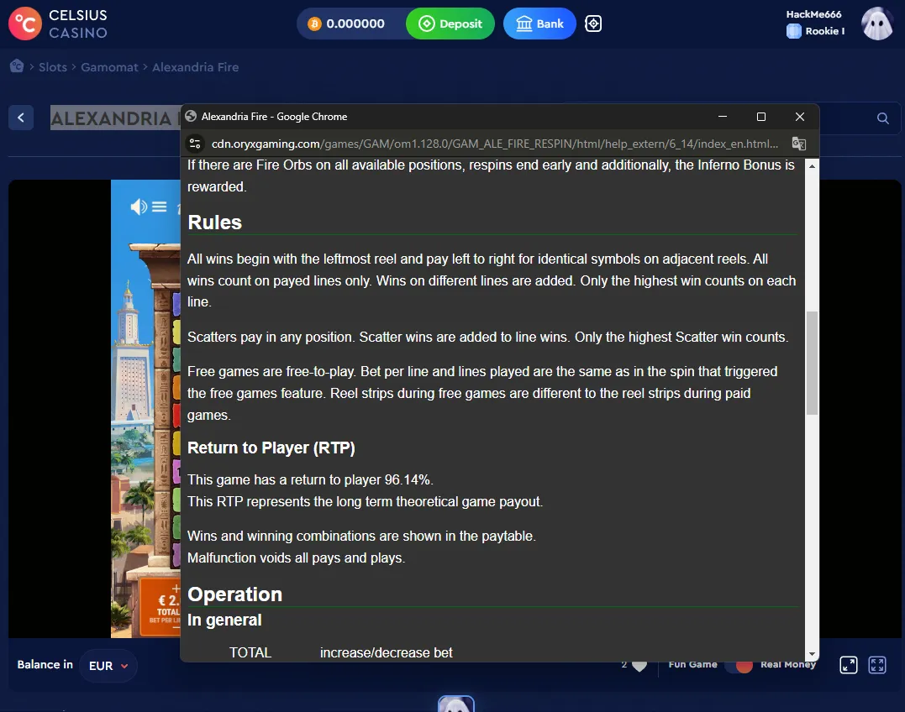The width and height of the screenshot is (905, 712).
Task: Click the search magnifier icon
Action: [882, 118]
